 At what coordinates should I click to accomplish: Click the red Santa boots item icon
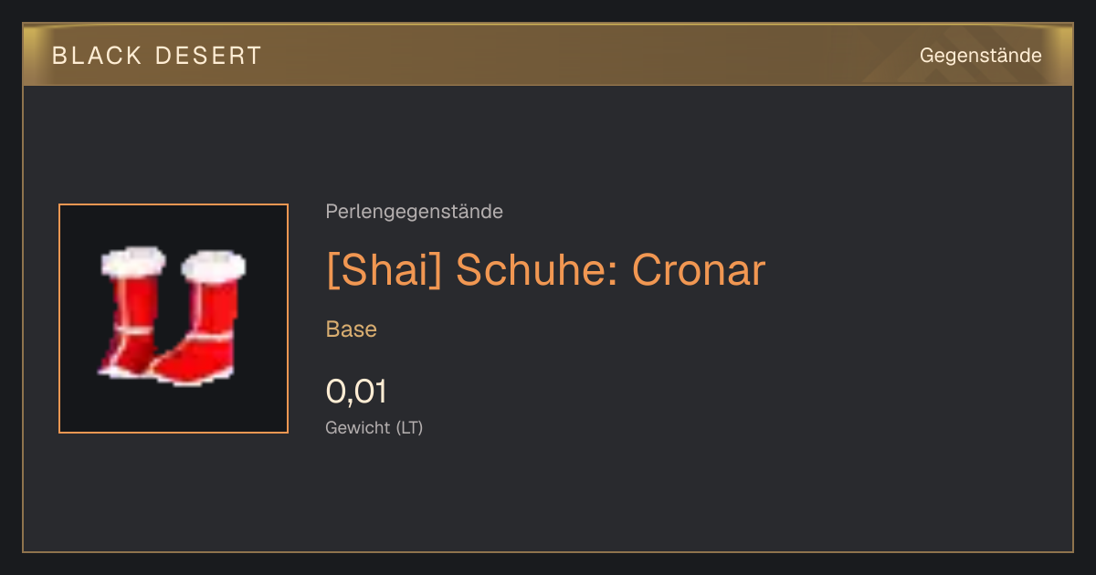(173, 316)
